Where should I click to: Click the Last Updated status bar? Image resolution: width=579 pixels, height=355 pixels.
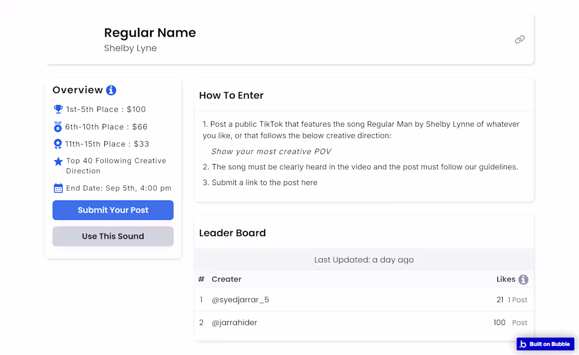364,260
